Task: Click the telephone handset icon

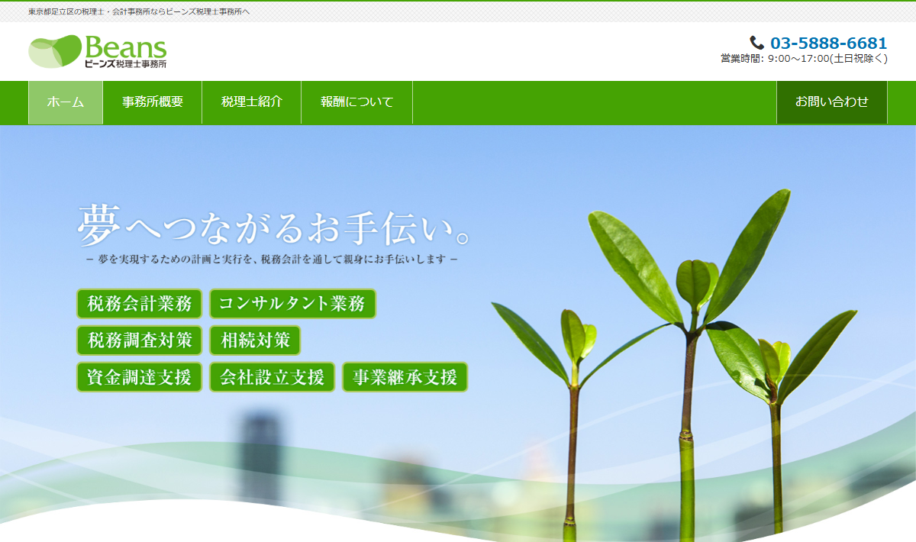Action: 756,43
